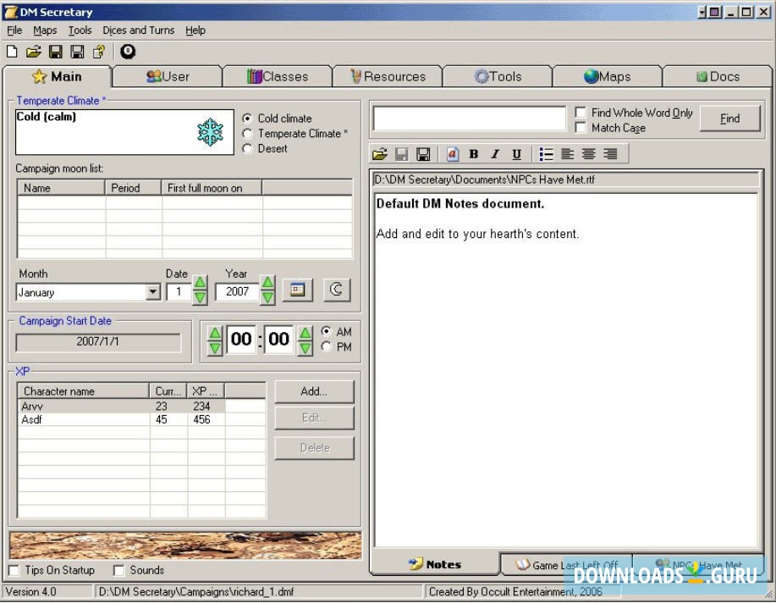Open the Help menu

point(195,30)
